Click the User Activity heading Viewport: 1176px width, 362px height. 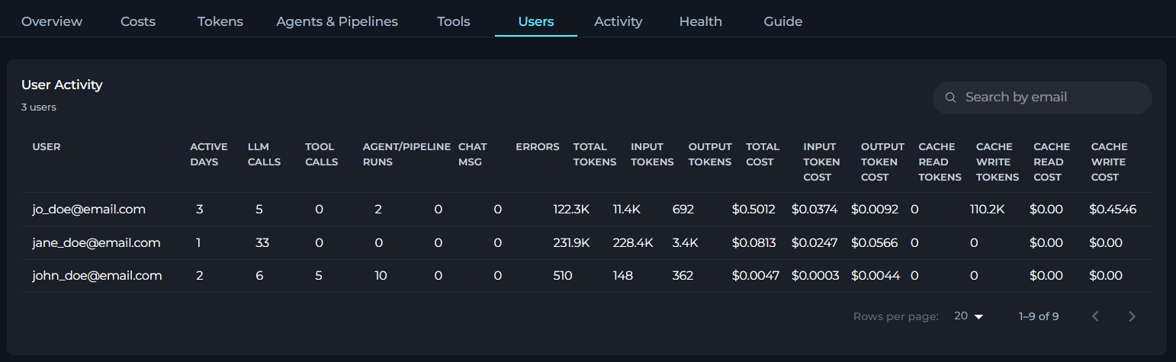click(x=62, y=85)
